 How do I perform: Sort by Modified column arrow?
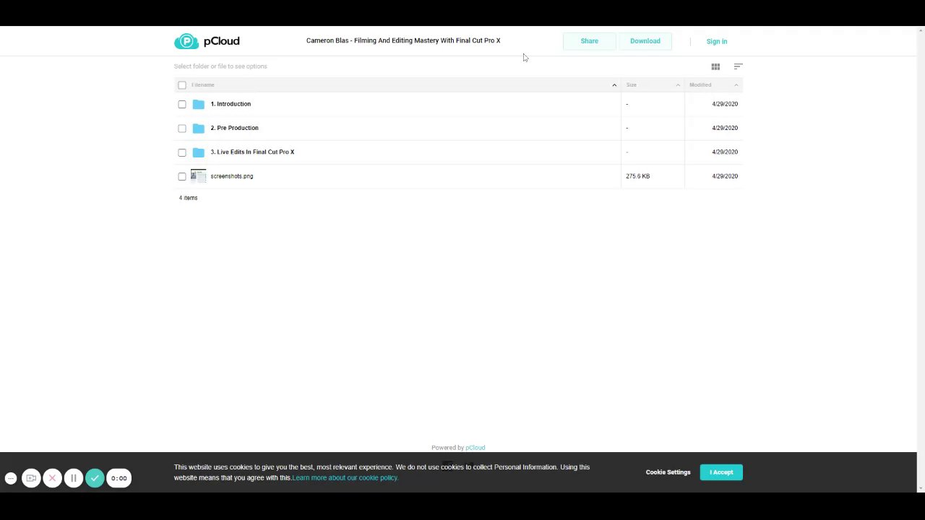(x=736, y=85)
